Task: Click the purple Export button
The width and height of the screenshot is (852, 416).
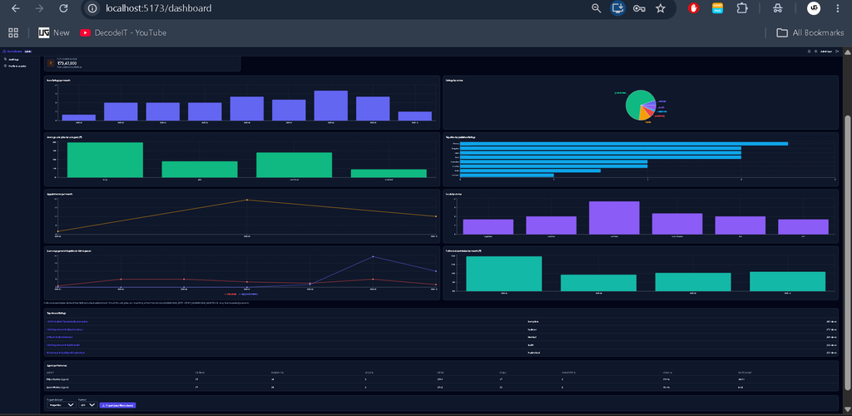Action: pos(117,405)
